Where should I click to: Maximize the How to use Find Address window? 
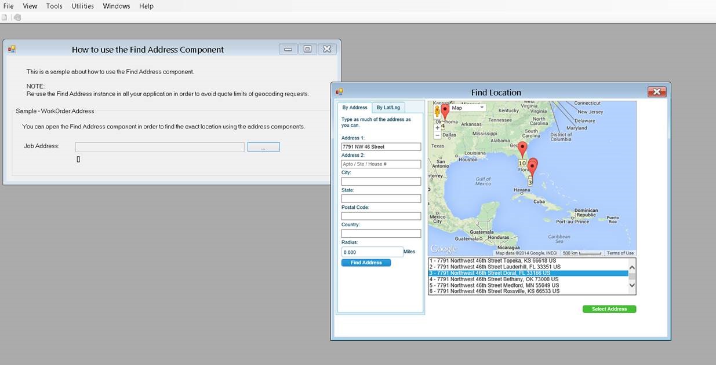[x=308, y=49]
